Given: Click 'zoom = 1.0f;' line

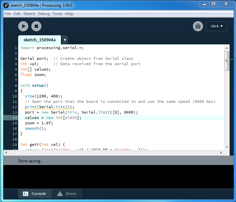Looking at the screenshot, I should pos(39,123).
